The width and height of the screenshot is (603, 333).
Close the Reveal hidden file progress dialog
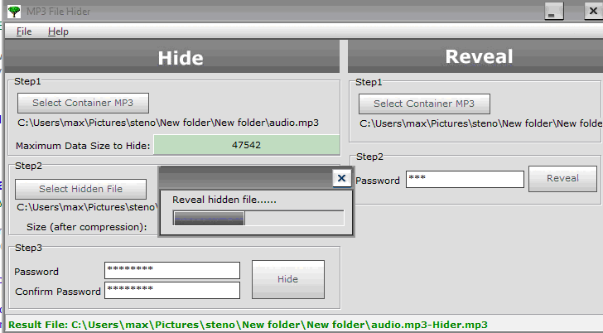pos(341,178)
